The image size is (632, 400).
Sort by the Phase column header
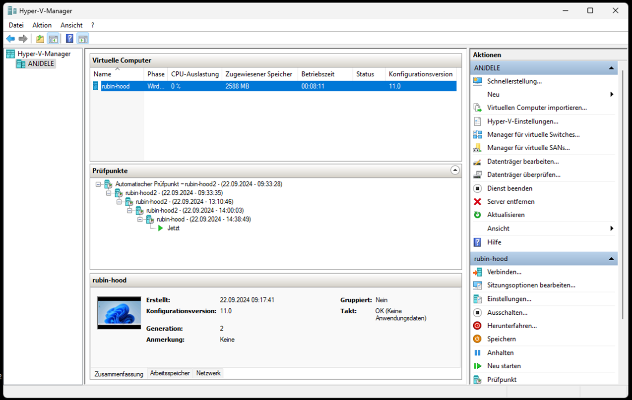pyautogui.click(x=156, y=74)
